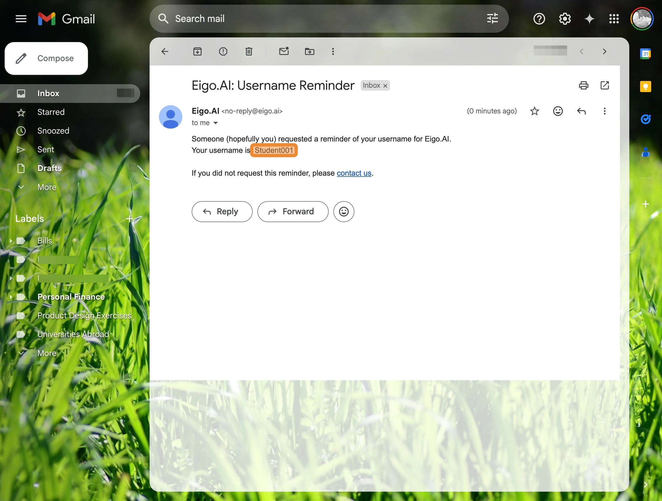Viewport: 662px width, 501px height.
Task: Click emoji reaction button below message
Action: click(344, 211)
